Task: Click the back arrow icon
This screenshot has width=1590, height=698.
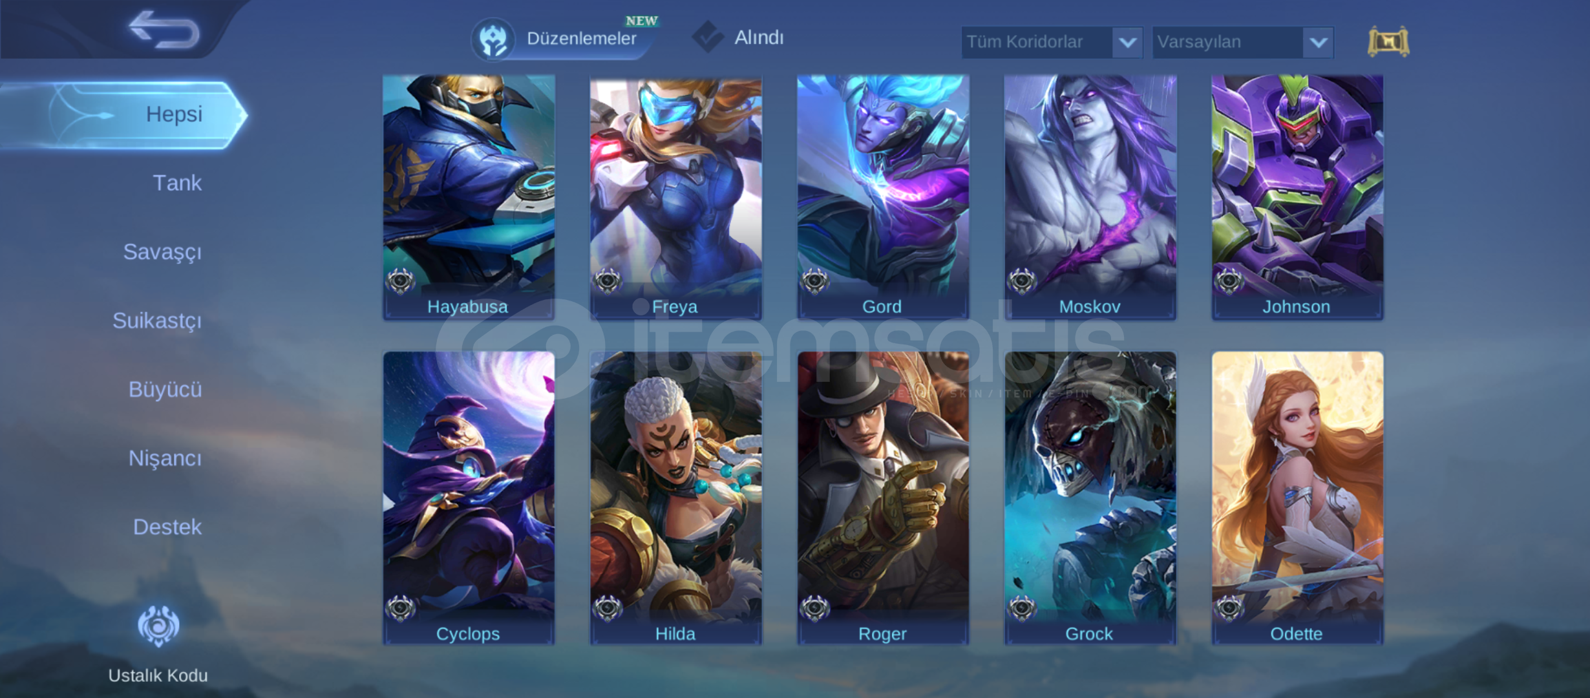Action: click(x=164, y=30)
